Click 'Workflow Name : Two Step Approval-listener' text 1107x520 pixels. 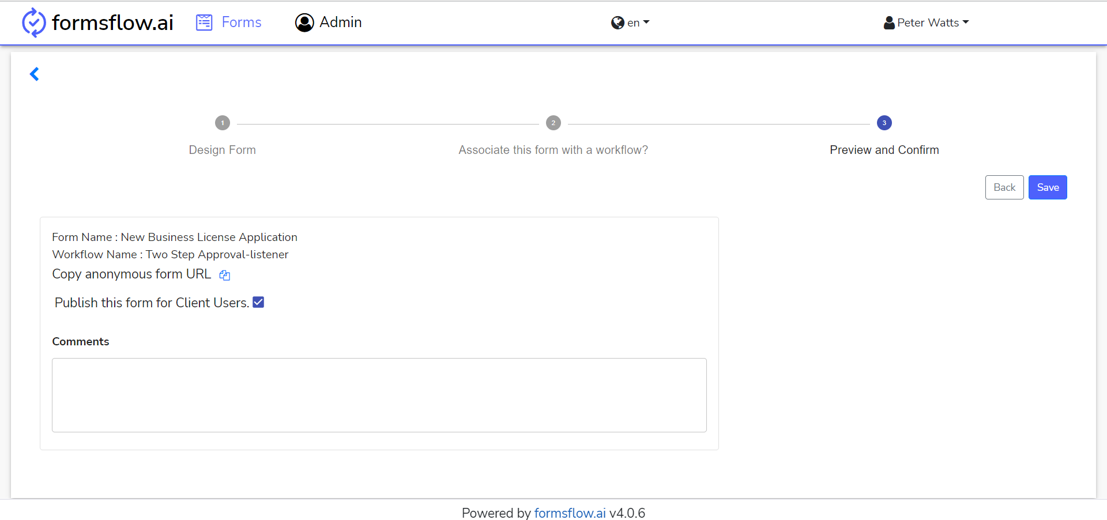pyautogui.click(x=170, y=254)
